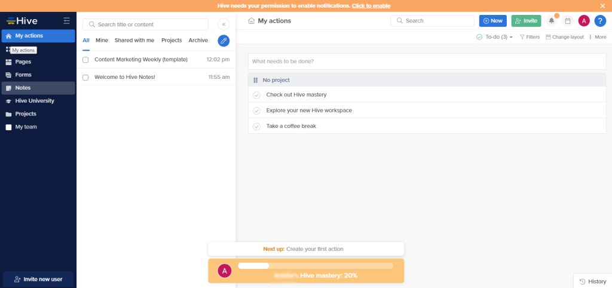
Task: Click the green Invite button
Action: coord(526,21)
